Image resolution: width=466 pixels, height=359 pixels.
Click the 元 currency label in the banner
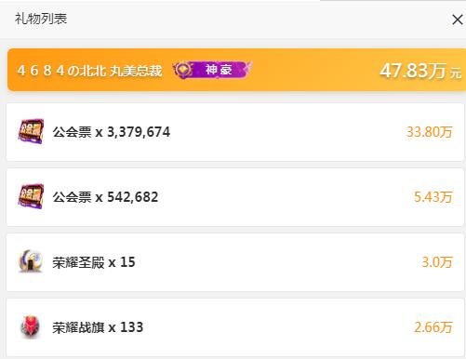coord(456,73)
